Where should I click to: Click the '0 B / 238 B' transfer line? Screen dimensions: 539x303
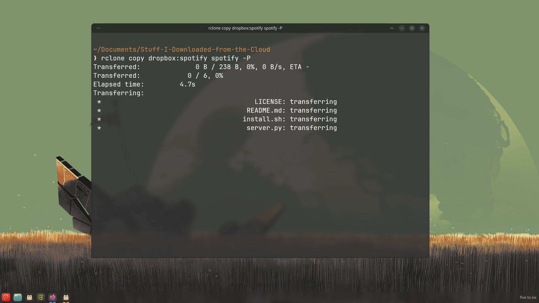(x=201, y=67)
